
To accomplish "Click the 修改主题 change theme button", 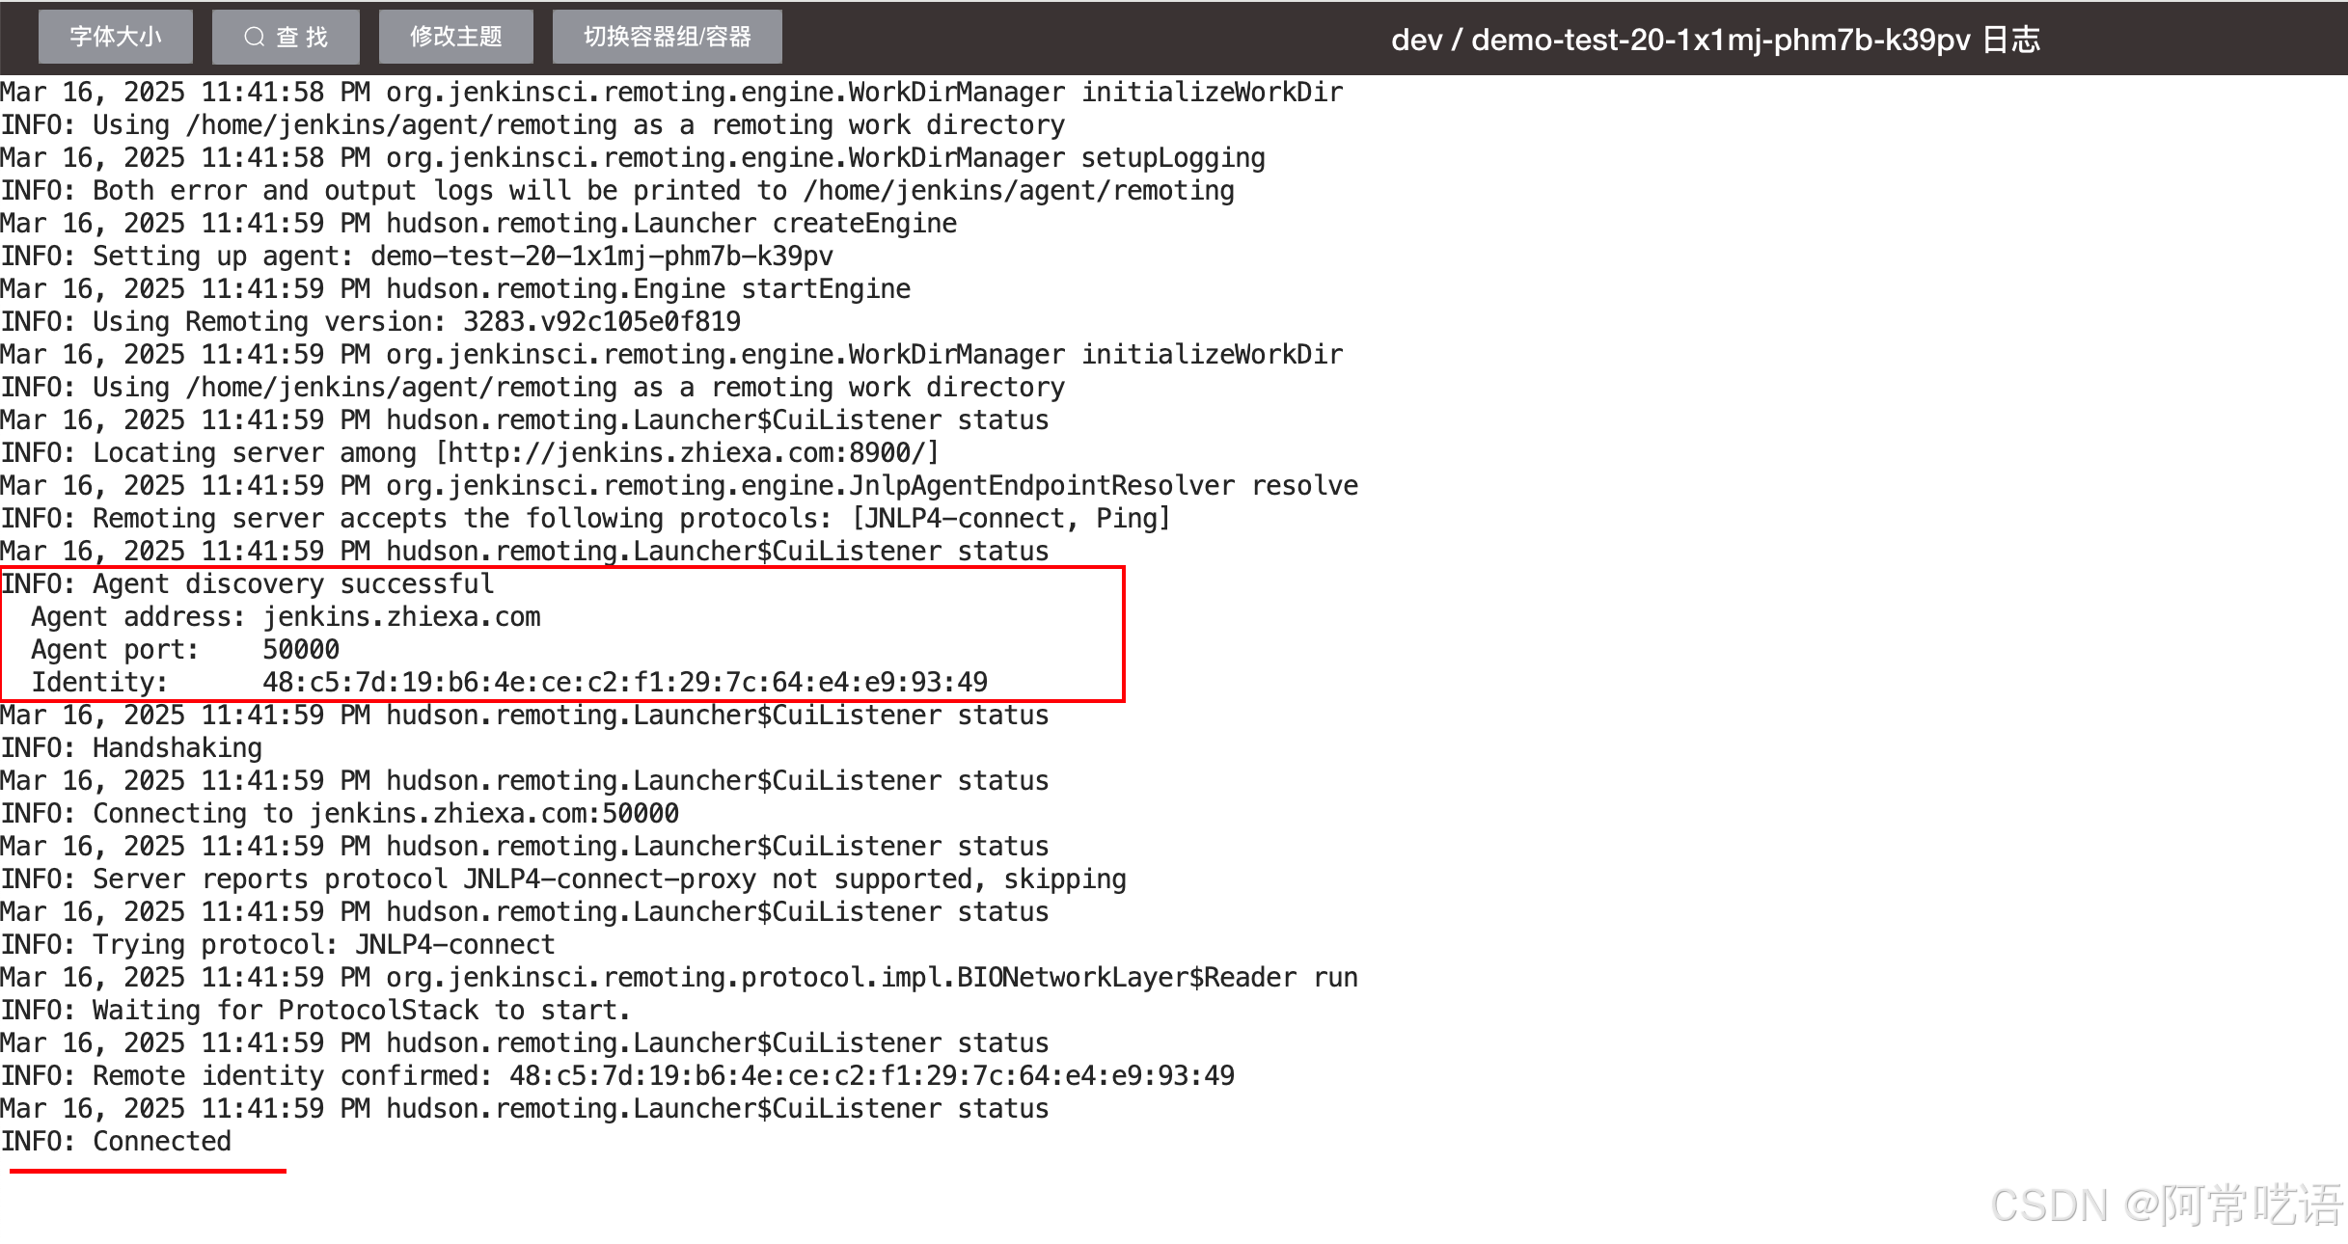I will pos(455,37).
